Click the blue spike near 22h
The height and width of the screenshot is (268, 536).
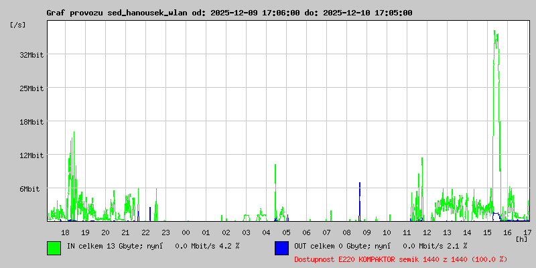click(149, 214)
